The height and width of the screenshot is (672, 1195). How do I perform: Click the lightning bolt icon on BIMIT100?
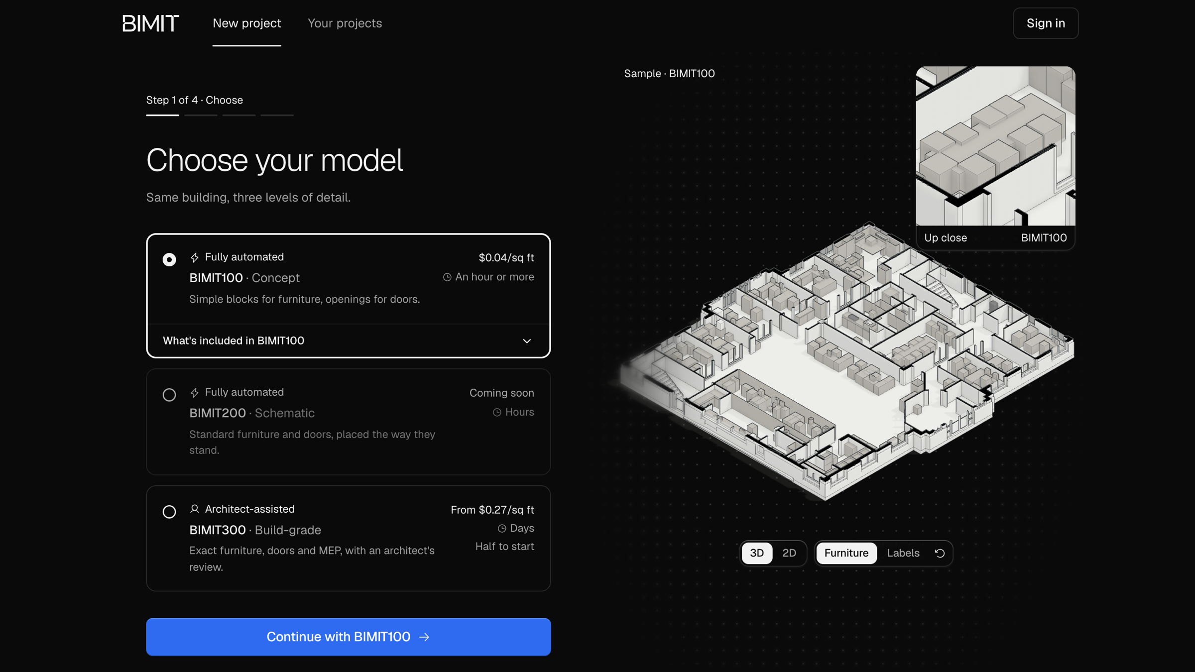pyautogui.click(x=195, y=257)
